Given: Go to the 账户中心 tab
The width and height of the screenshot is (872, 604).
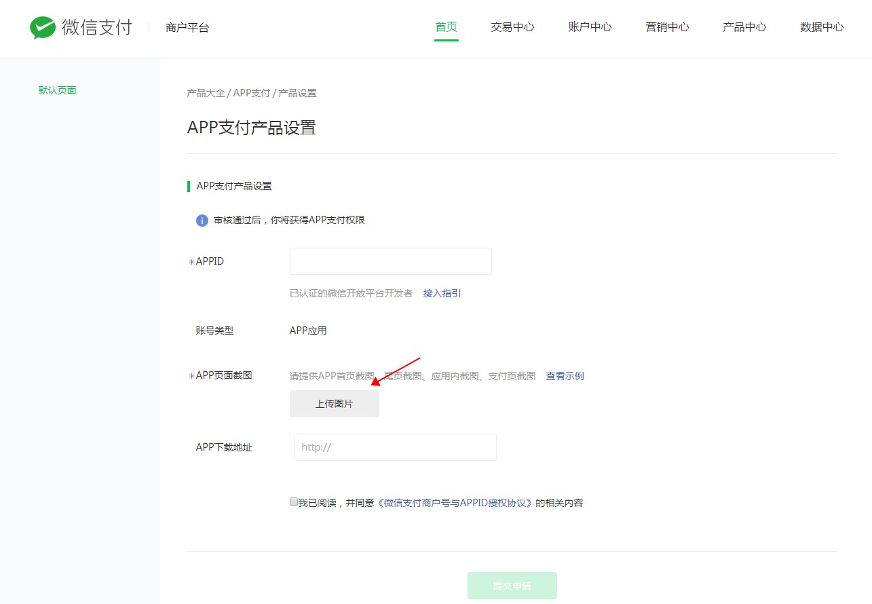Looking at the screenshot, I should pyautogui.click(x=590, y=27).
